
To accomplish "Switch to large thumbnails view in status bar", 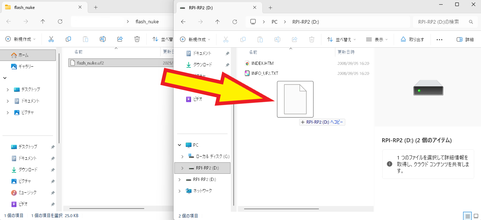I will 475,216.
